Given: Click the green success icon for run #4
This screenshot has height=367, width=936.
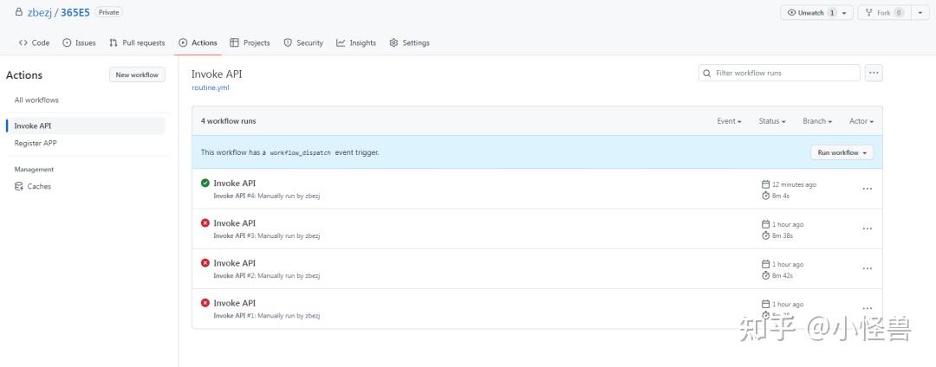Looking at the screenshot, I should (x=205, y=183).
